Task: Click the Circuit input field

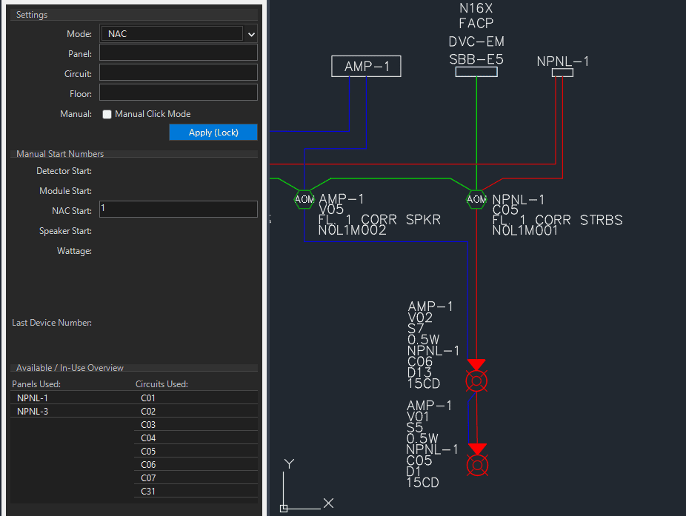Action: click(x=178, y=73)
